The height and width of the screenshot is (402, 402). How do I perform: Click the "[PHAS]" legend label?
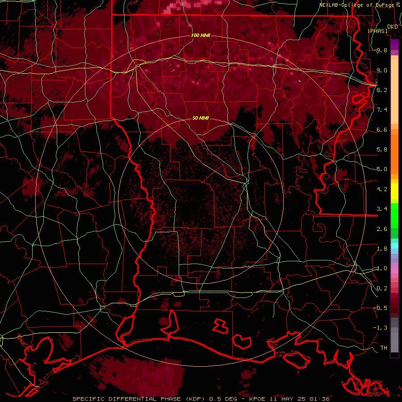pyautogui.click(x=377, y=31)
